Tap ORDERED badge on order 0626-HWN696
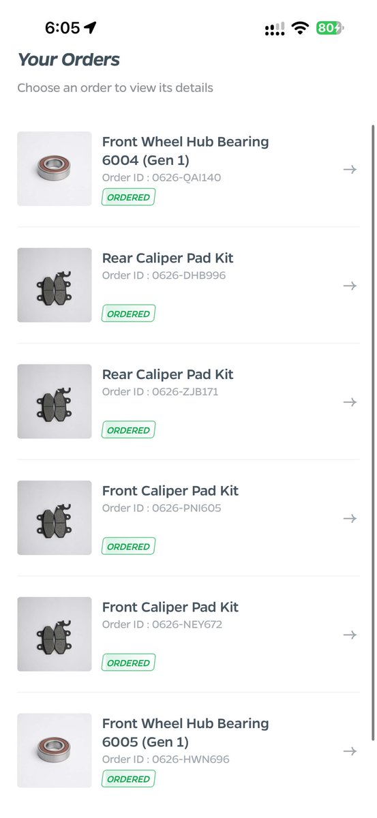The height and width of the screenshot is (818, 377). 129,779
